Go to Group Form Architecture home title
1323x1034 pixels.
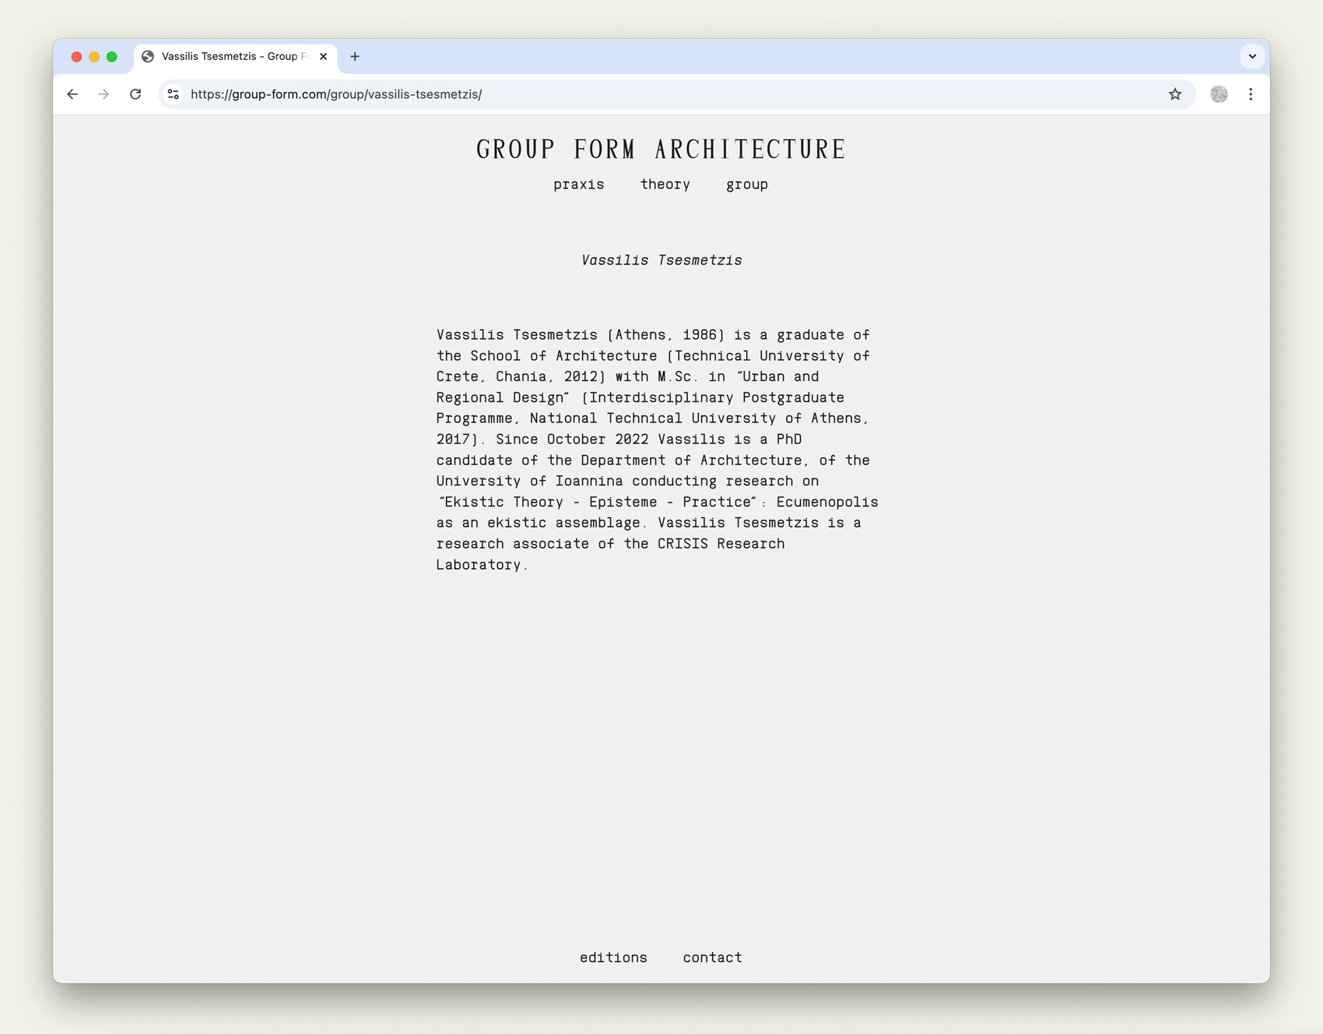[661, 149]
